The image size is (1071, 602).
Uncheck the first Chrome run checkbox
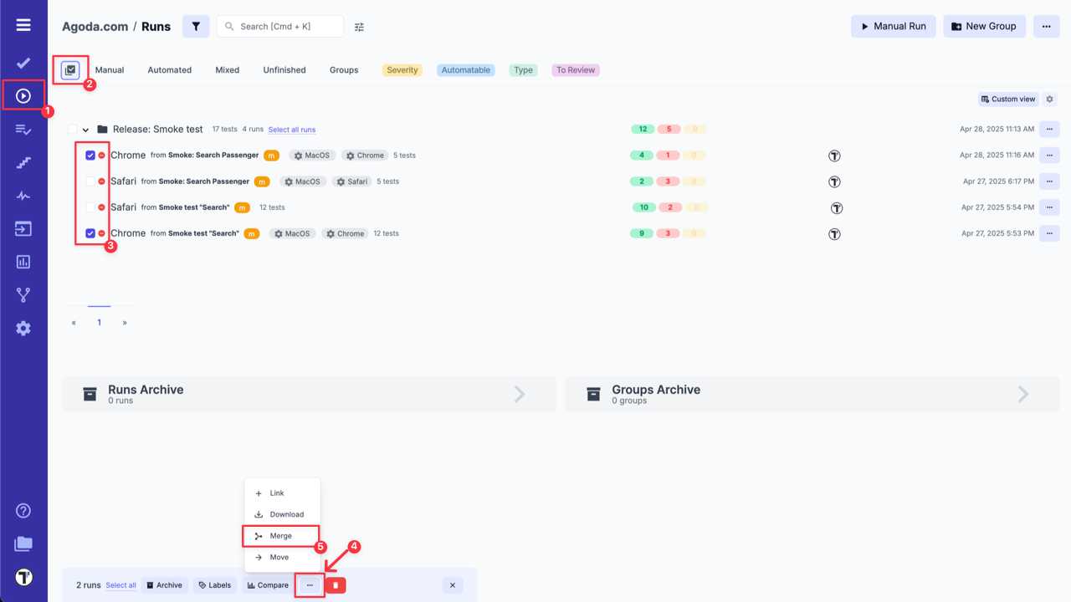pos(89,155)
